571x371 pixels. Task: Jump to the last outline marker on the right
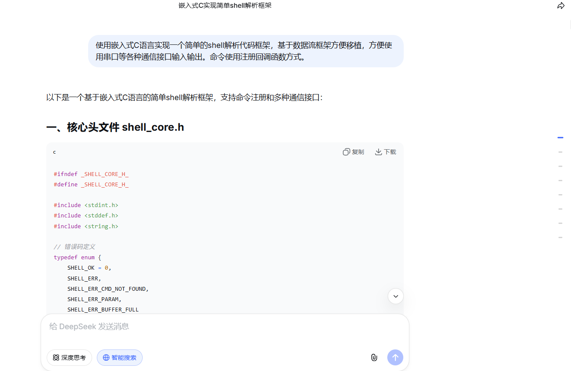560,237
